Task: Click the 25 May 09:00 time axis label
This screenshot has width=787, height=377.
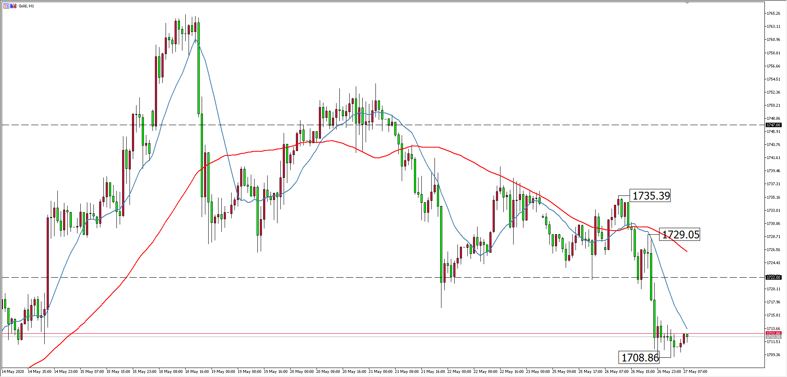Action: 564,372
